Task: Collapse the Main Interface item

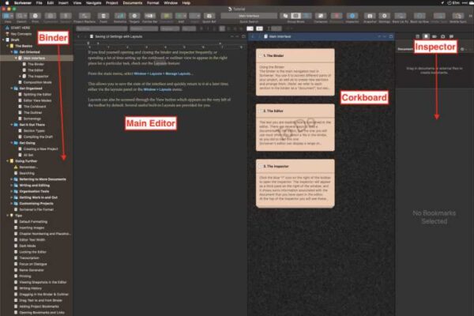Action: 16,58
